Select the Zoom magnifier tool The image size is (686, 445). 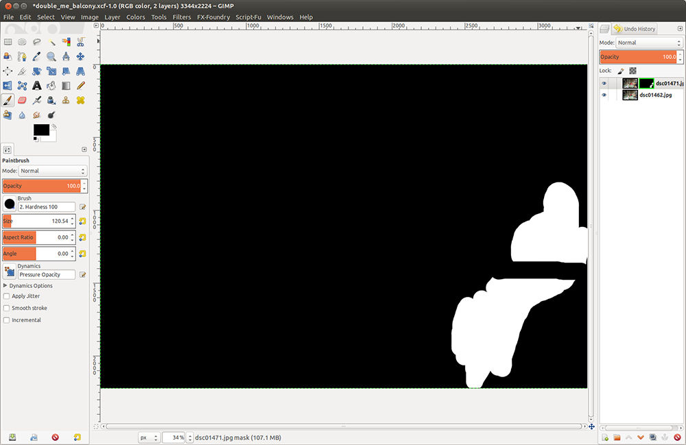pyautogui.click(x=51, y=56)
